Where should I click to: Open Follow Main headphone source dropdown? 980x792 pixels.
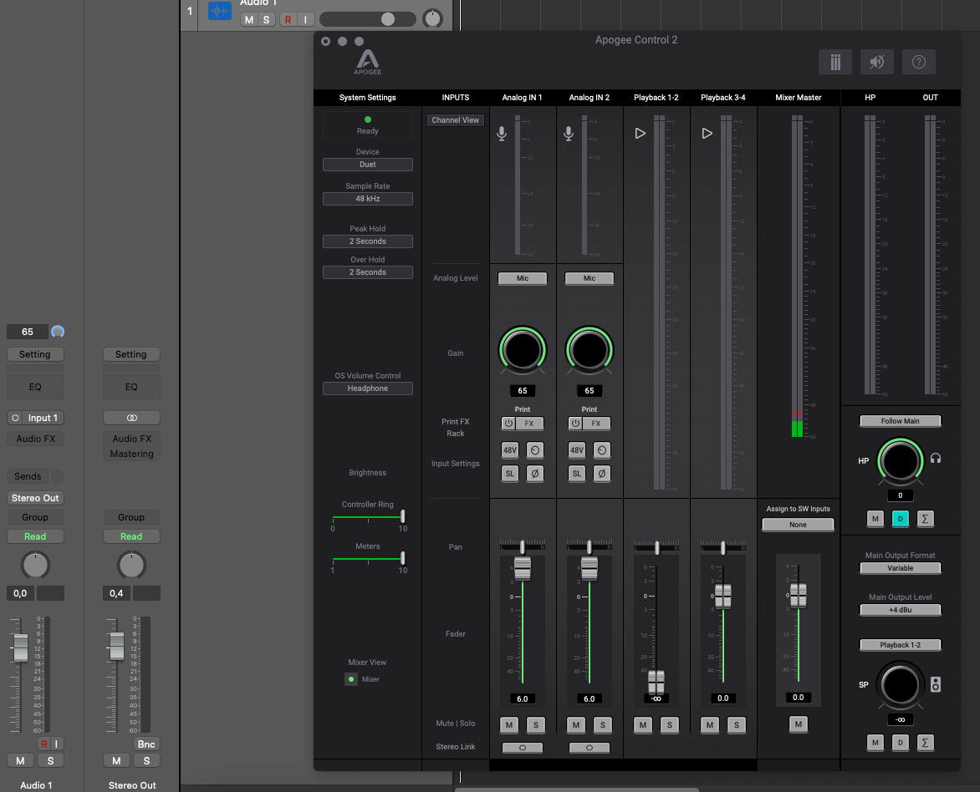(900, 421)
